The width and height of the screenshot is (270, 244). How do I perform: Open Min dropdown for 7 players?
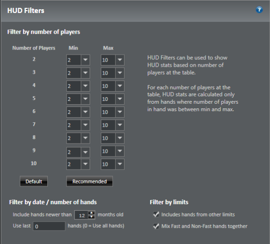pyautogui.click(x=78, y=125)
